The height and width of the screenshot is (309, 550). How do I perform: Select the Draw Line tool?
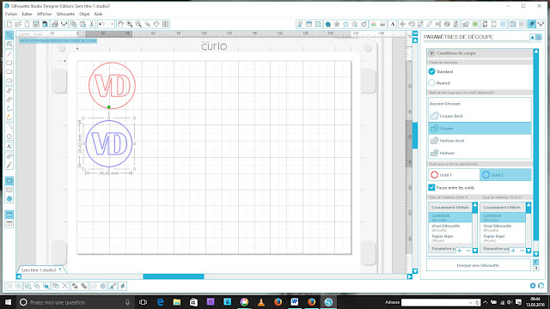(x=9, y=54)
